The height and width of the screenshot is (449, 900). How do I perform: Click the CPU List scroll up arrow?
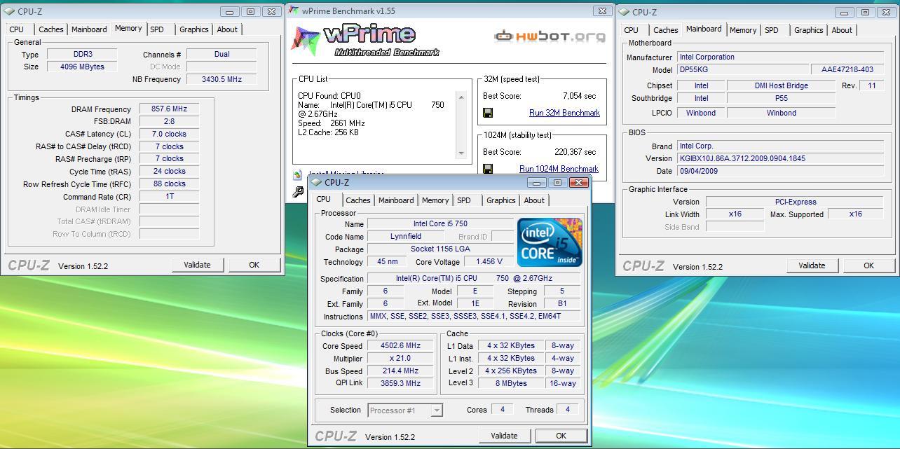(x=461, y=97)
